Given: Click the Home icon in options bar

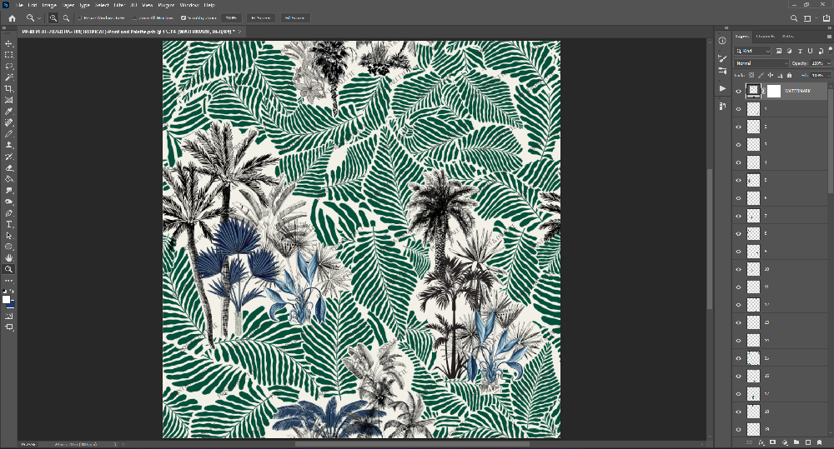Looking at the screenshot, I should point(13,18).
